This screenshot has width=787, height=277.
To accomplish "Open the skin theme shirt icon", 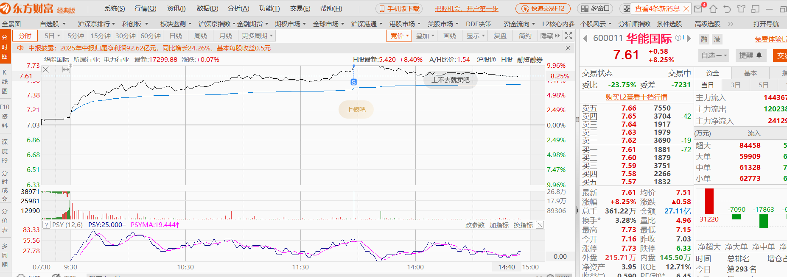I will 741,8.
